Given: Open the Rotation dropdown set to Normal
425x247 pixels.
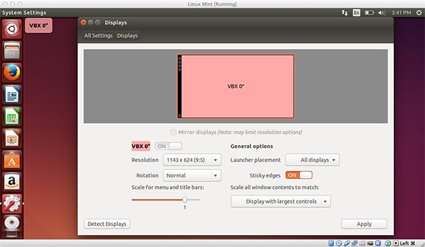Looking at the screenshot, I should tap(192, 175).
